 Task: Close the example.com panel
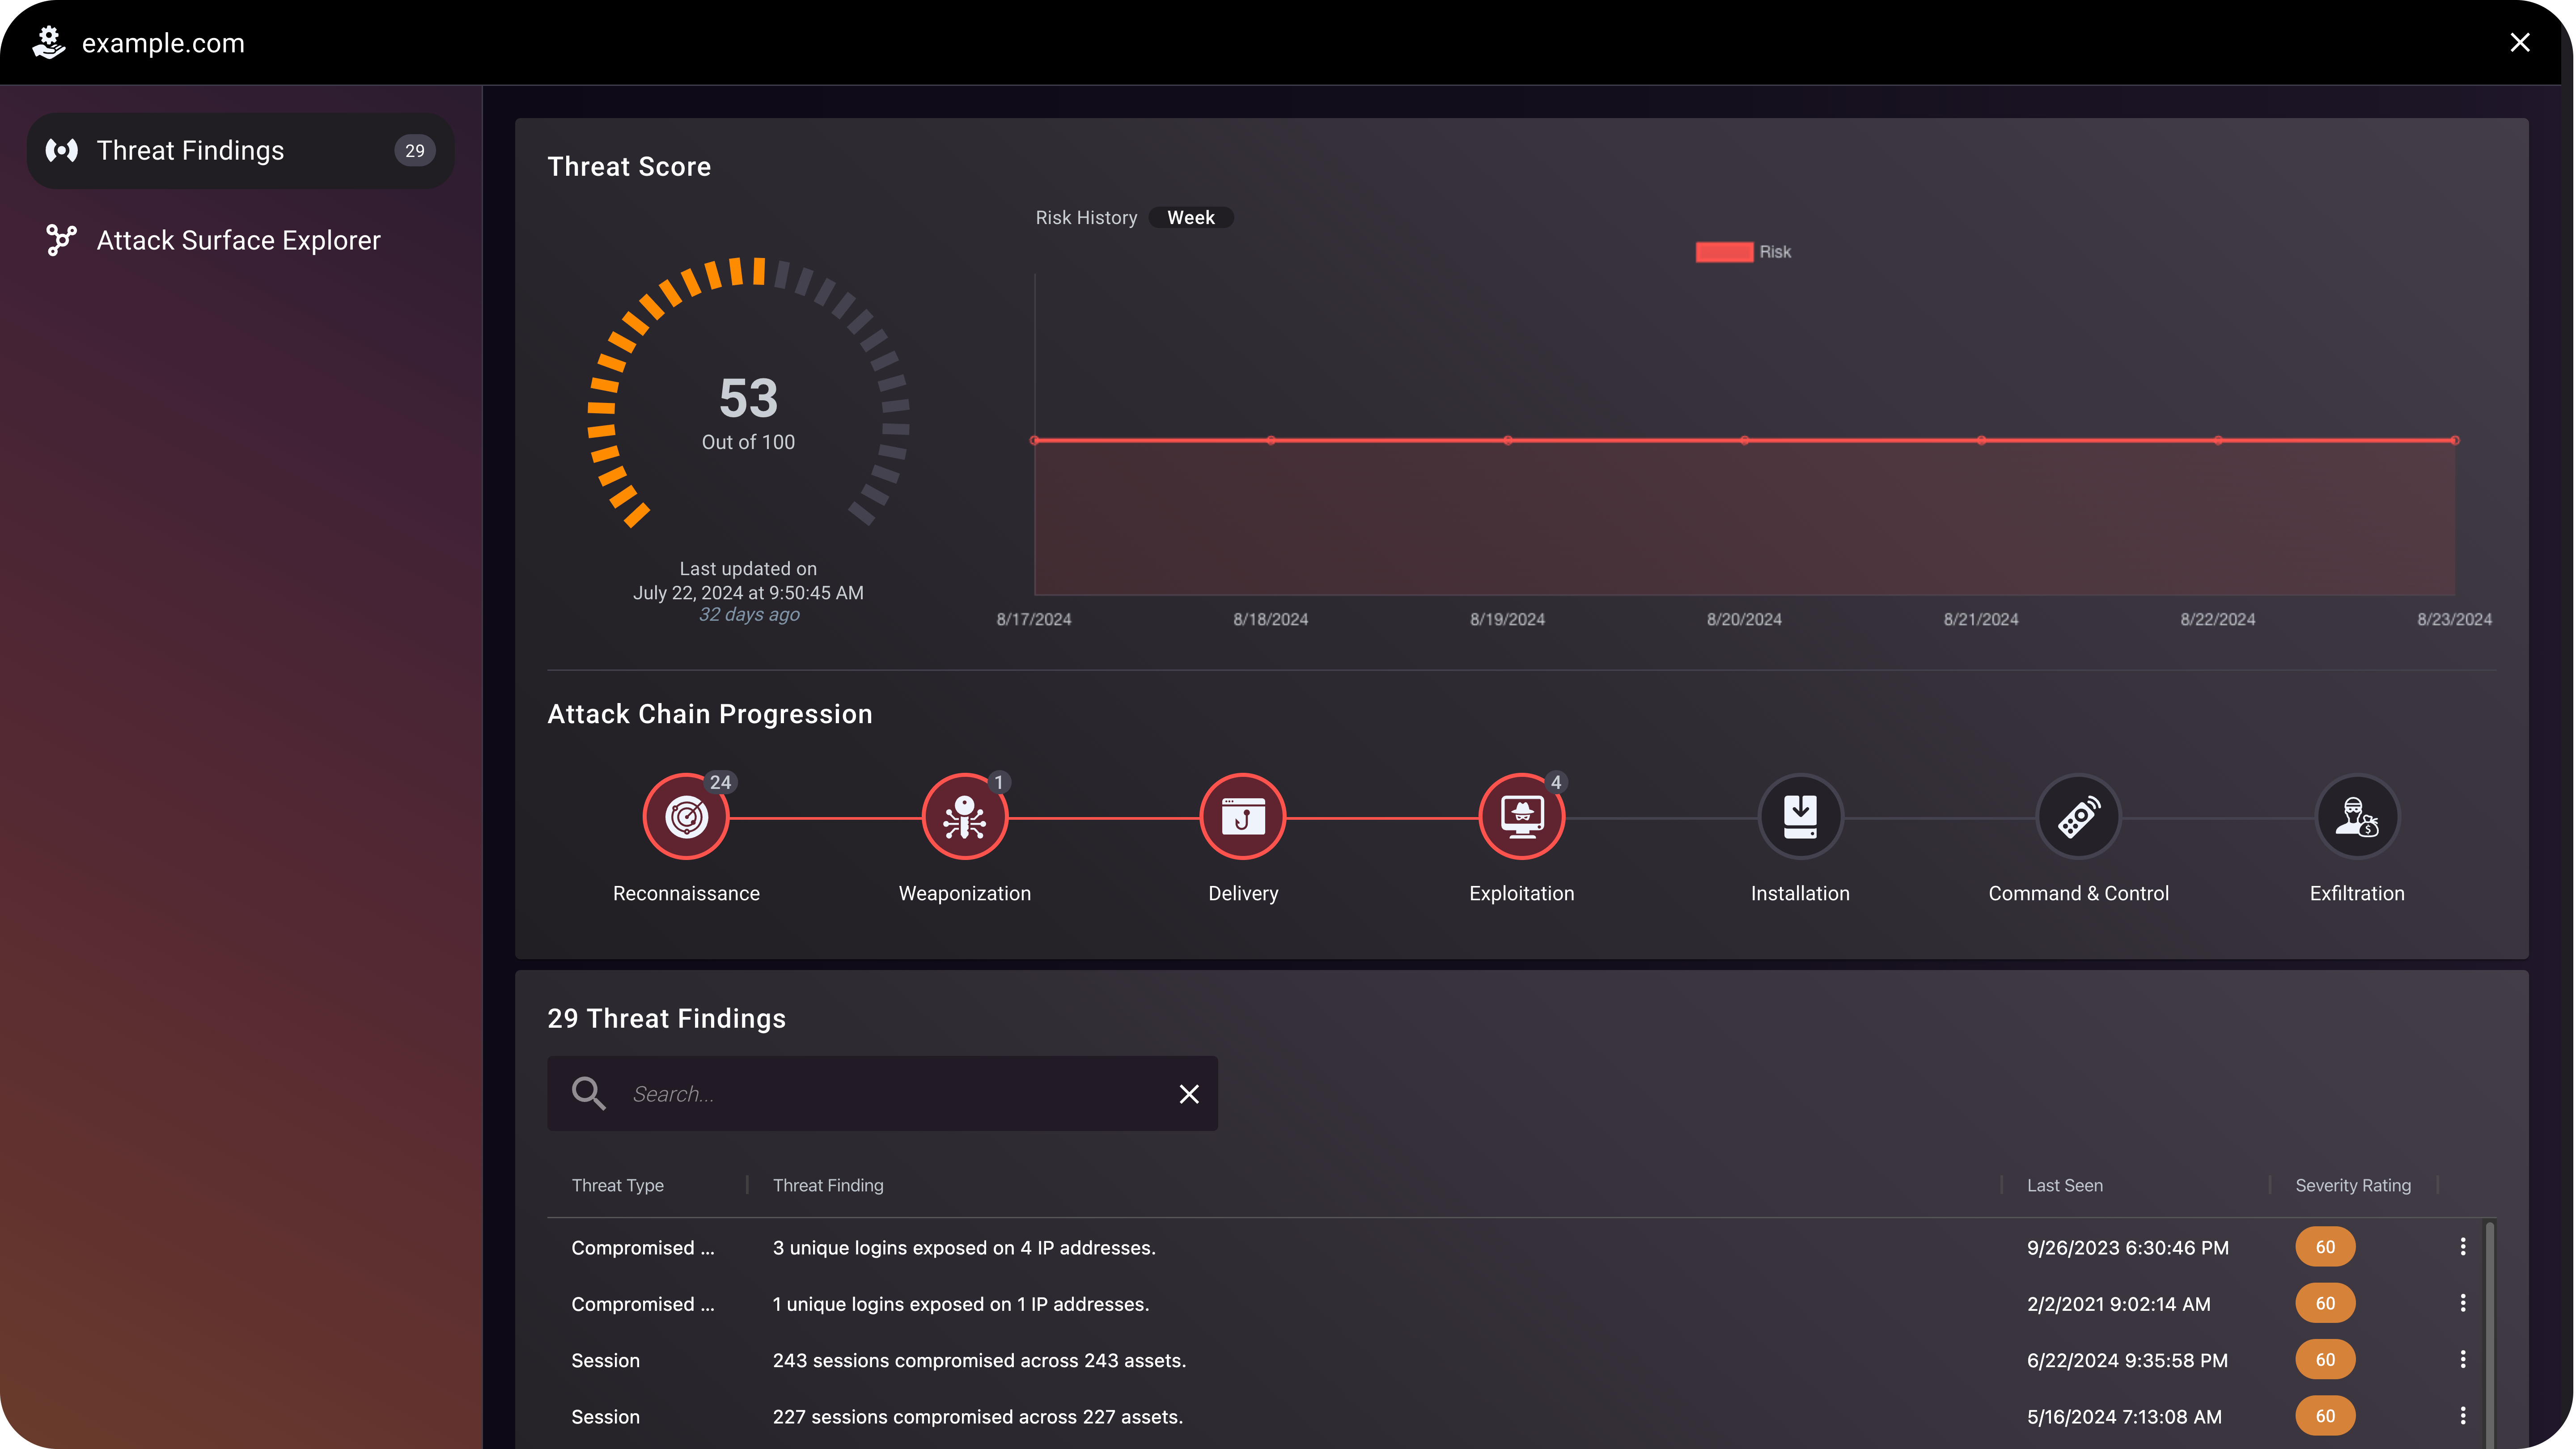click(2519, 42)
